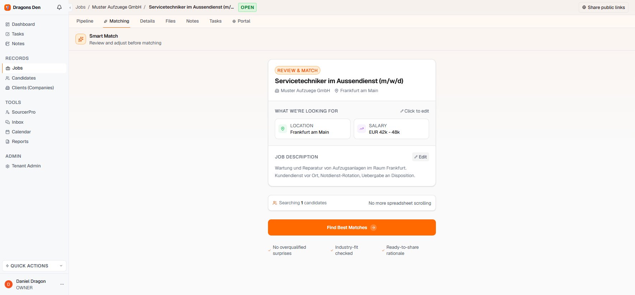Click the Smart Match sparkle icon

tap(81, 39)
